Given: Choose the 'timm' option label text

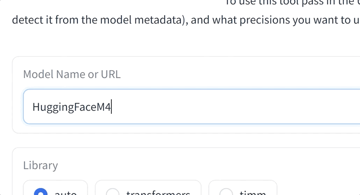Looking at the screenshot, I should (253, 193).
